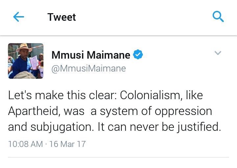Image resolution: width=237 pixels, height=168 pixels.
Task: Tap the 16 Mar 17 date
Action: pos(67,144)
